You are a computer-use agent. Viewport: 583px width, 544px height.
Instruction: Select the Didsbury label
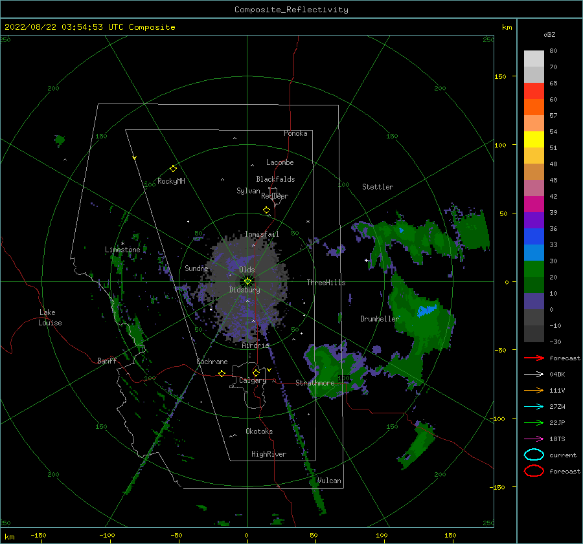point(244,290)
